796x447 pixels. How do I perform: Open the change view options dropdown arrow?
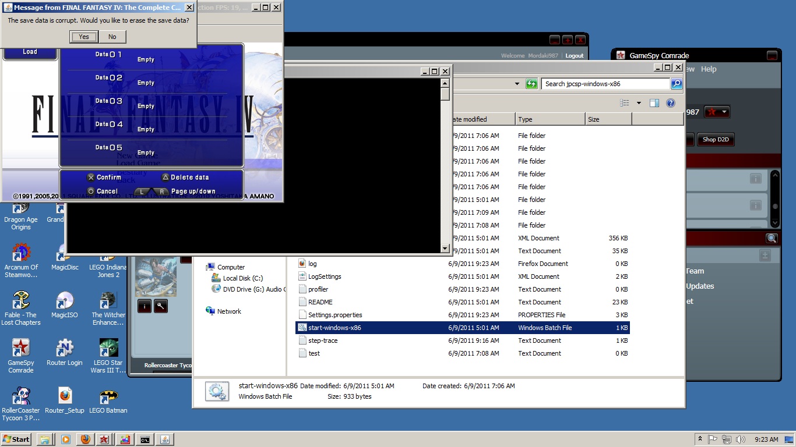[639, 103]
